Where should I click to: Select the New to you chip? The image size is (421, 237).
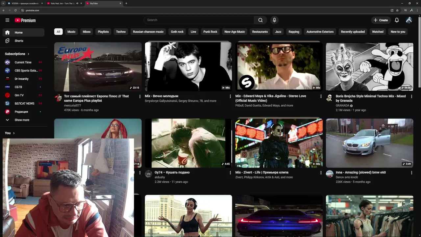pyautogui.click(x=398, y=32)
